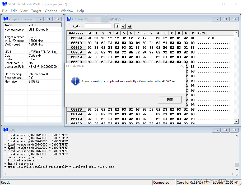Click the Core Id status bar field

coord(194,183)
